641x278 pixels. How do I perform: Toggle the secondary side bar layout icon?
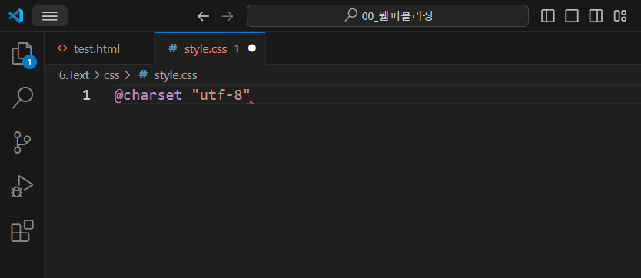tap(596, 16)
